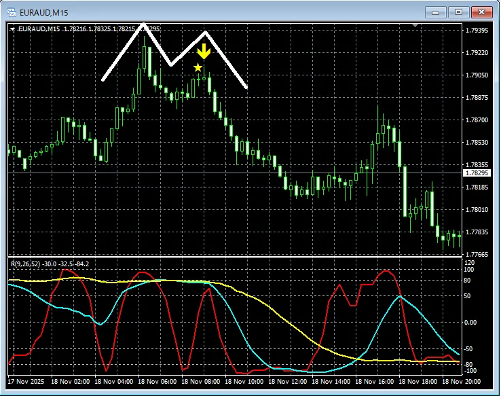The height and width of the screenshot is (396, 501).
Task: Minimize the EURAUD,M15 chart window
Action: click(x=435, y=12)
